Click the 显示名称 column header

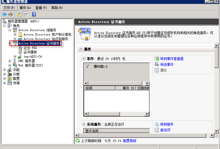coord(116,131)
